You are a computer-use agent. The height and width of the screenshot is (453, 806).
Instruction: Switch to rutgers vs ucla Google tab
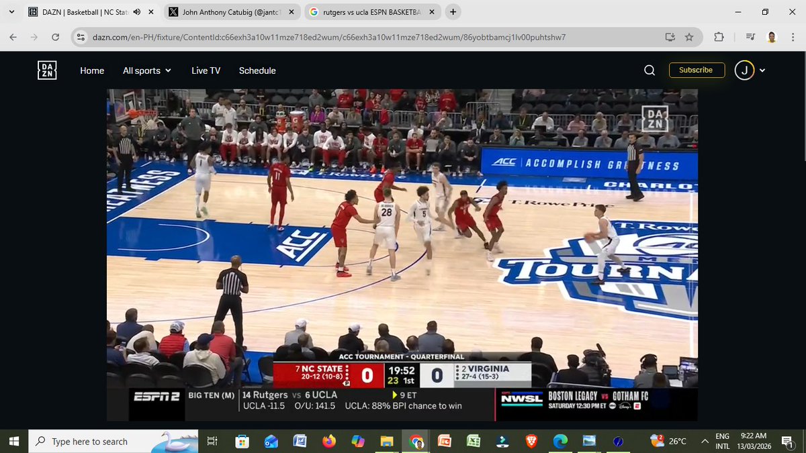pyautogui.click(x=371, y=11)
